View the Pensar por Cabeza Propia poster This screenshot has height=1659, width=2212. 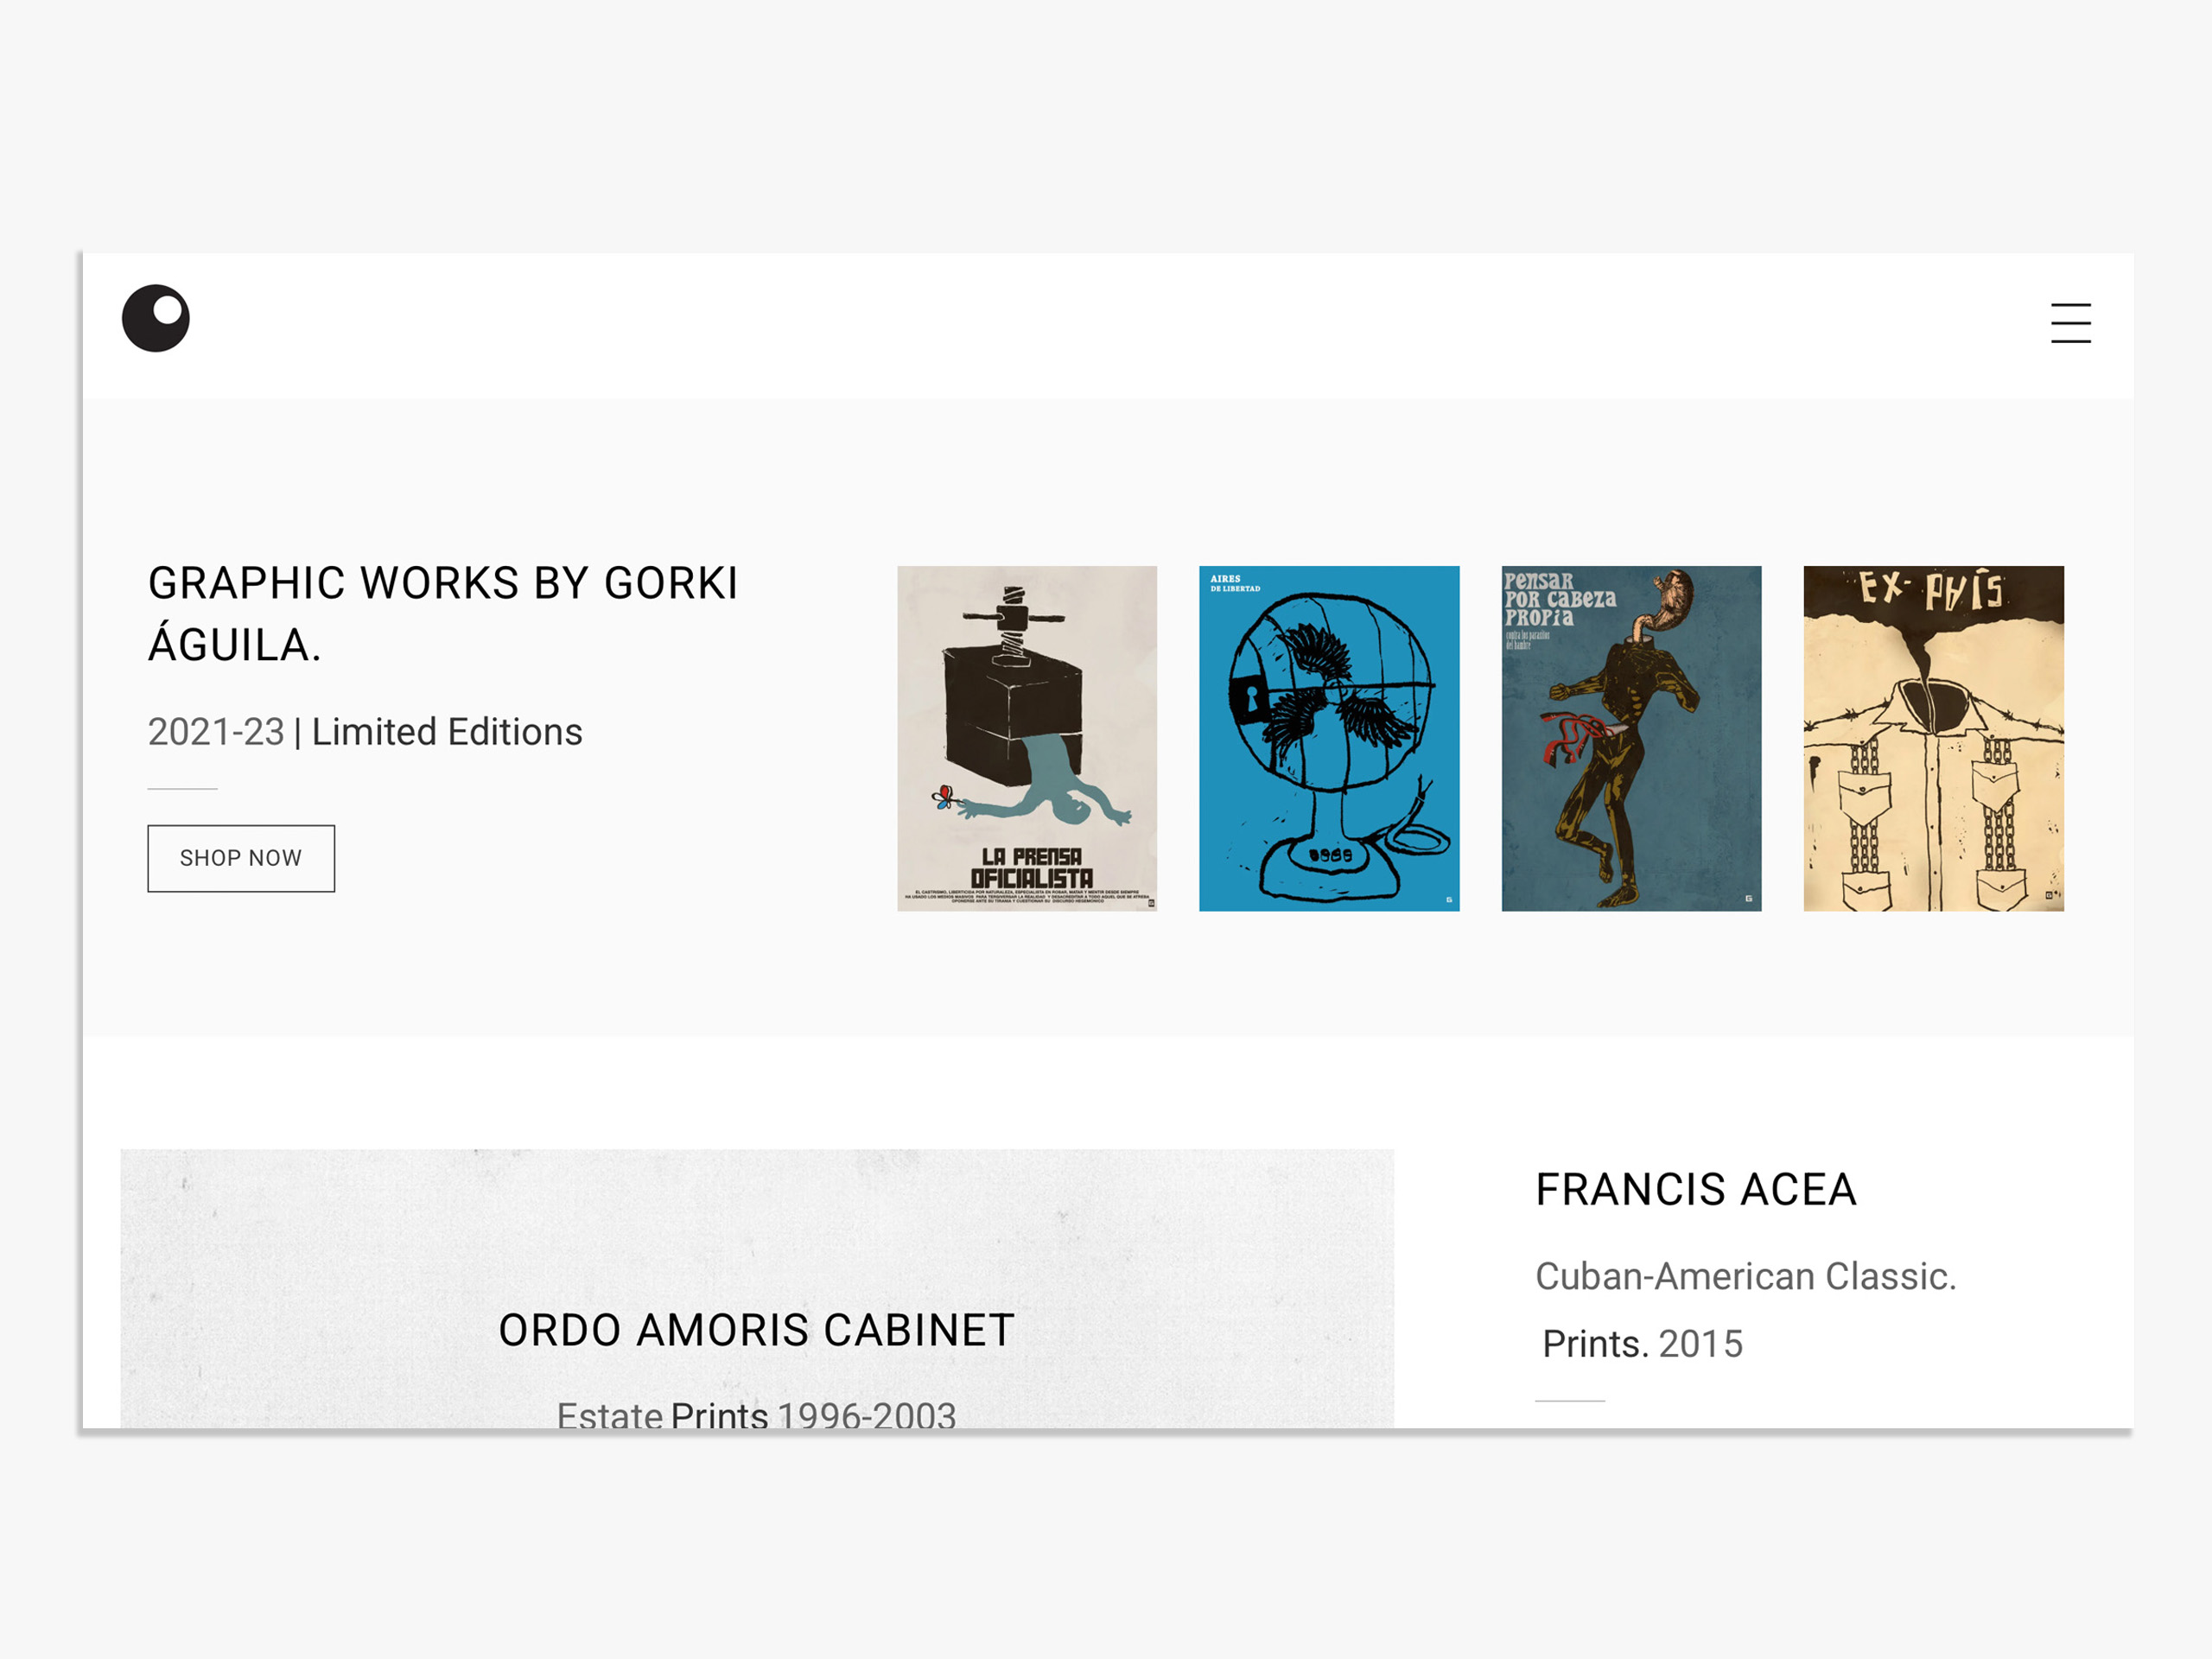1631,738
